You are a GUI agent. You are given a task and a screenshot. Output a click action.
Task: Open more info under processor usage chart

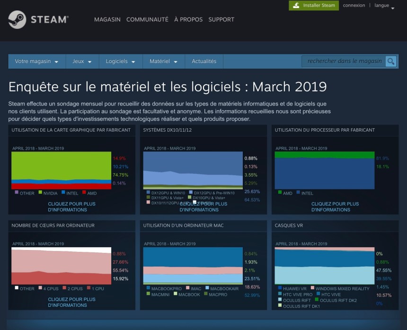click(x=335, y=207)
